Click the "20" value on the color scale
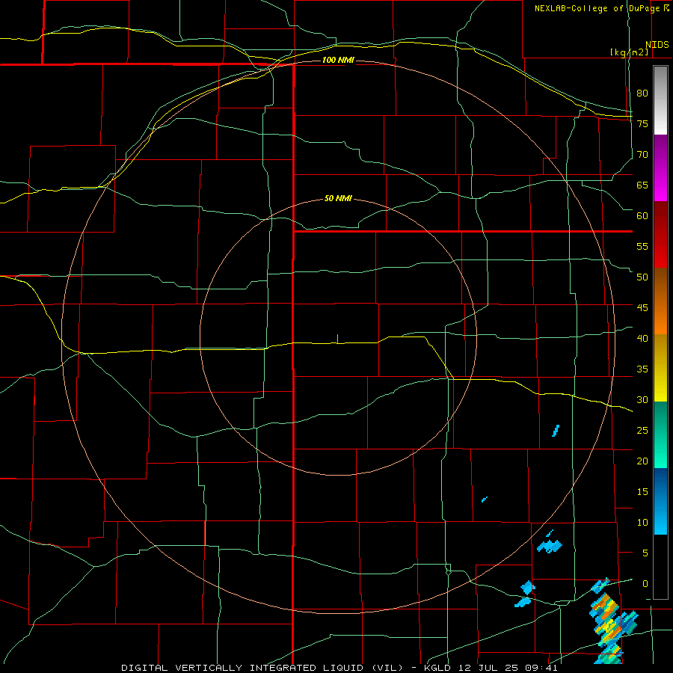 642,461
